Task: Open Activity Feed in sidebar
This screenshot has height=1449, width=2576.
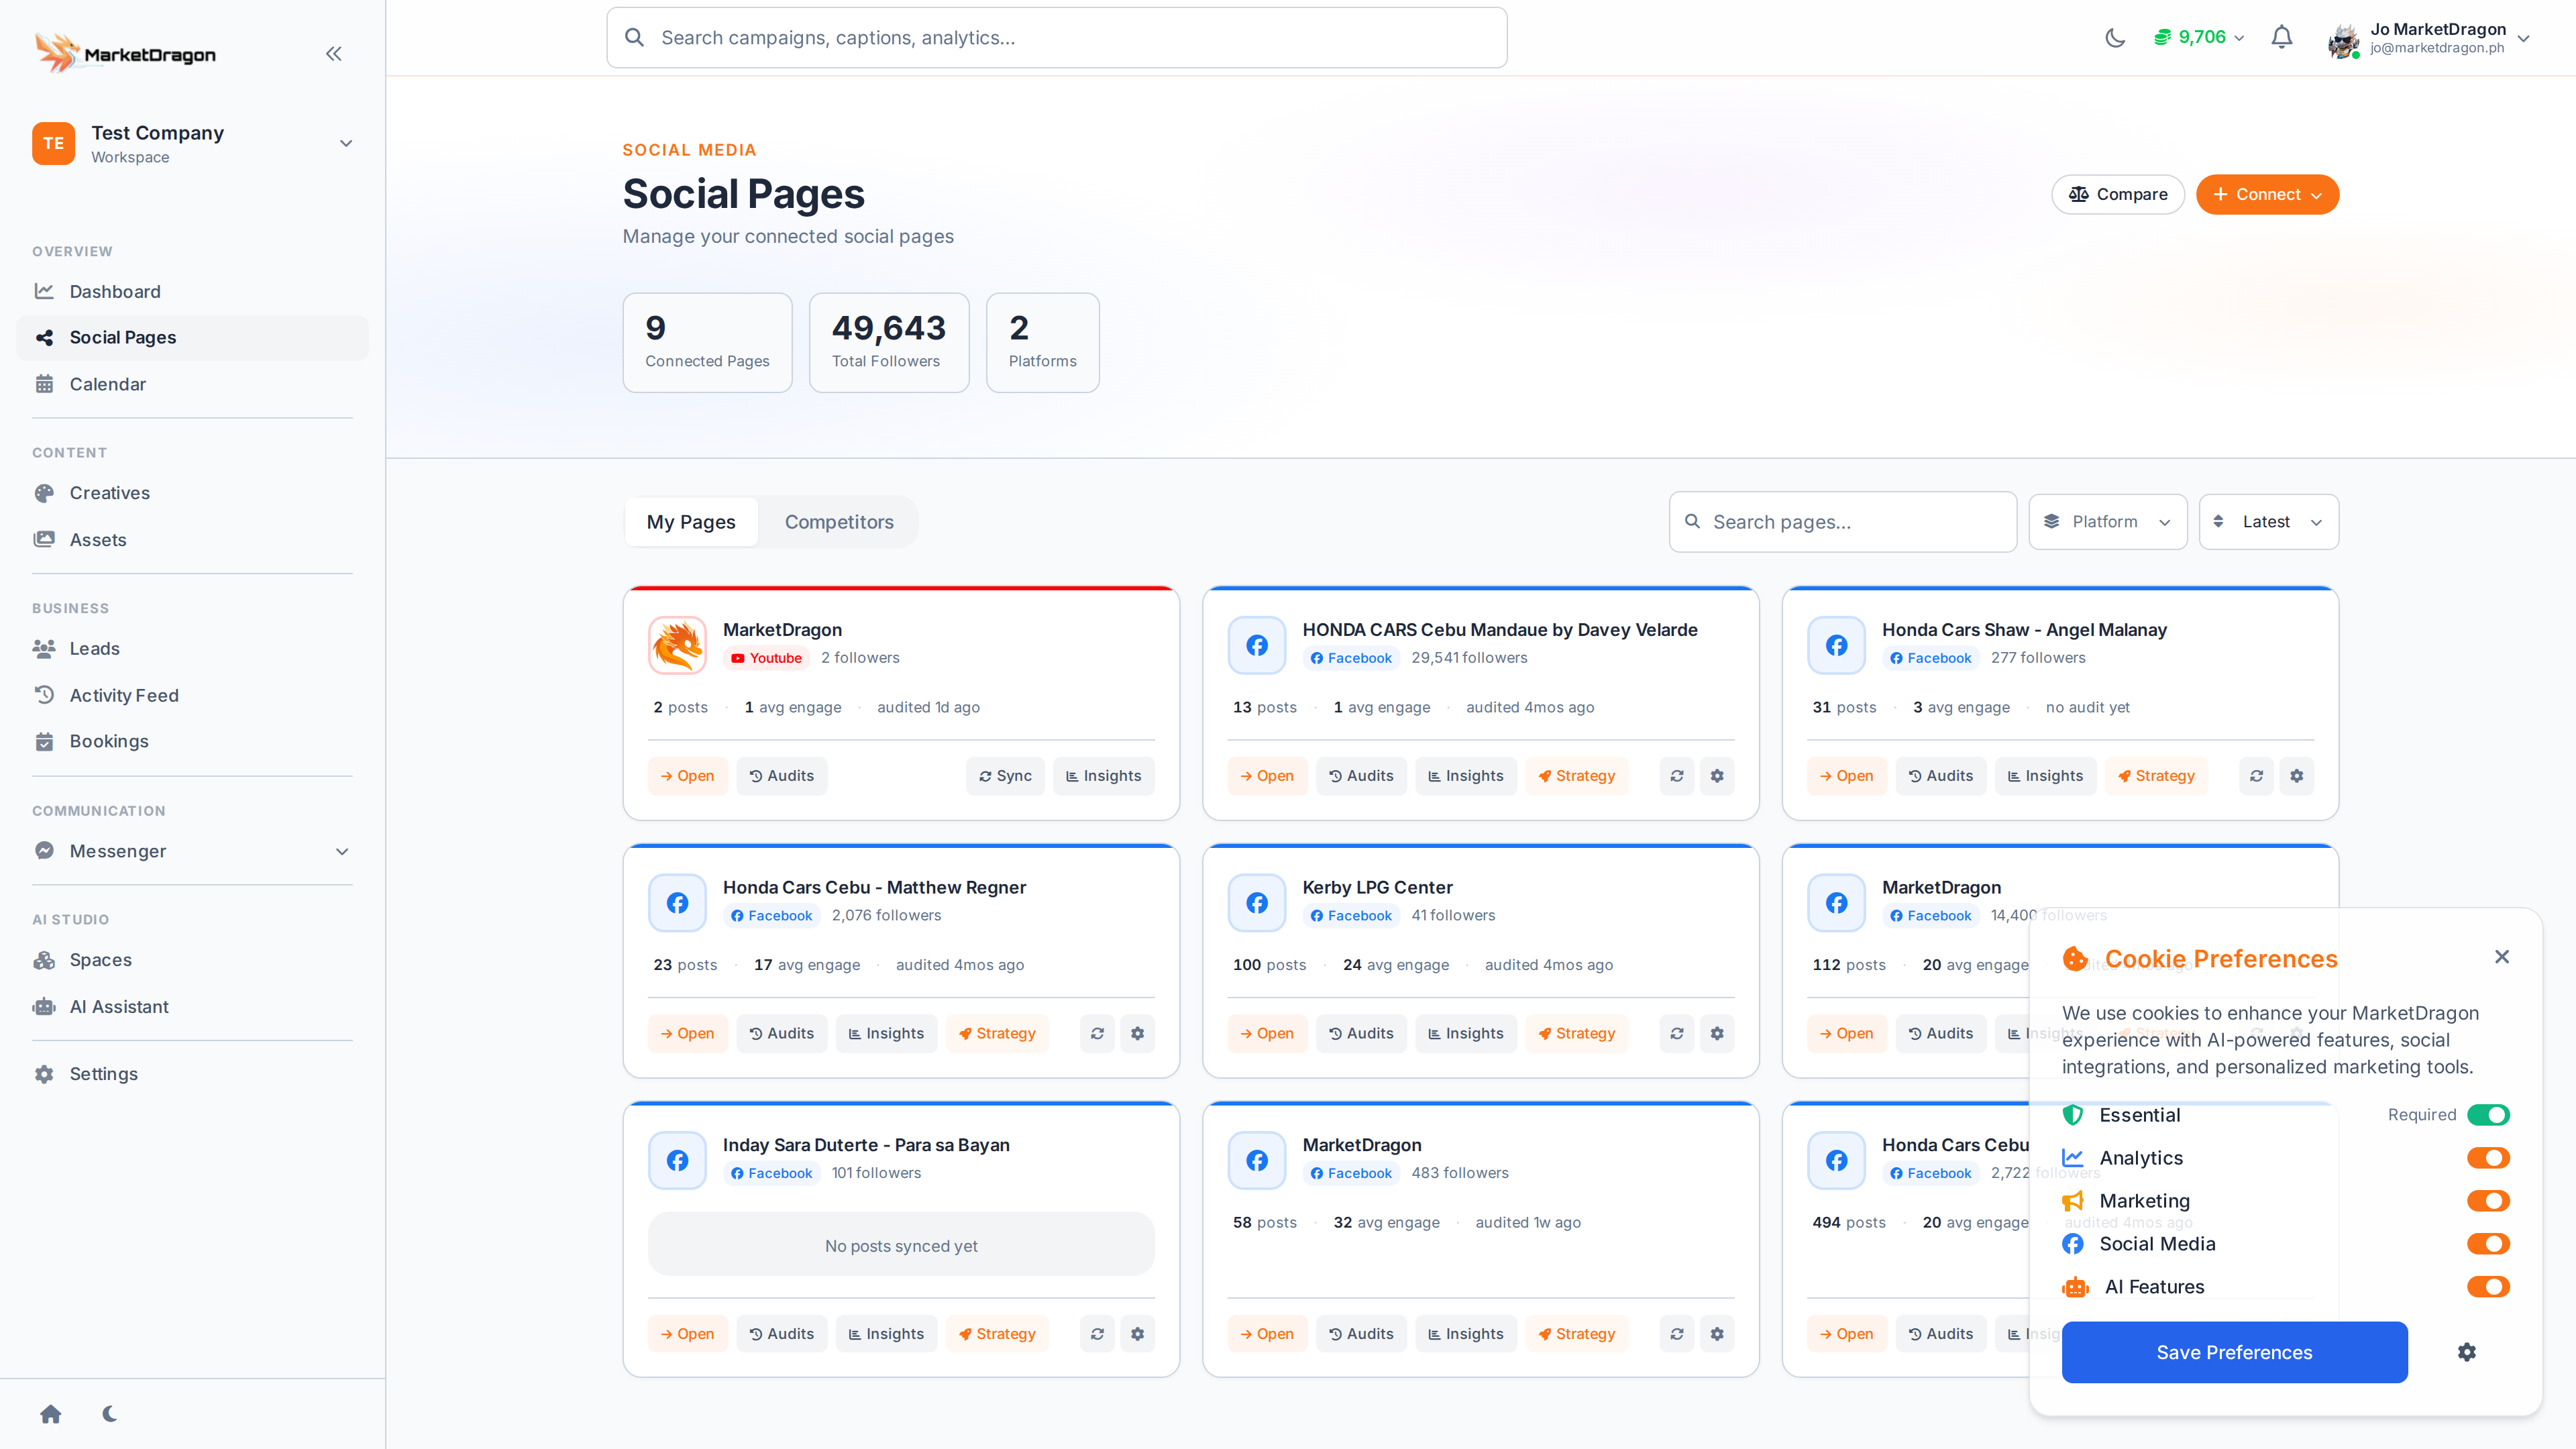Action: coord(192,696)
